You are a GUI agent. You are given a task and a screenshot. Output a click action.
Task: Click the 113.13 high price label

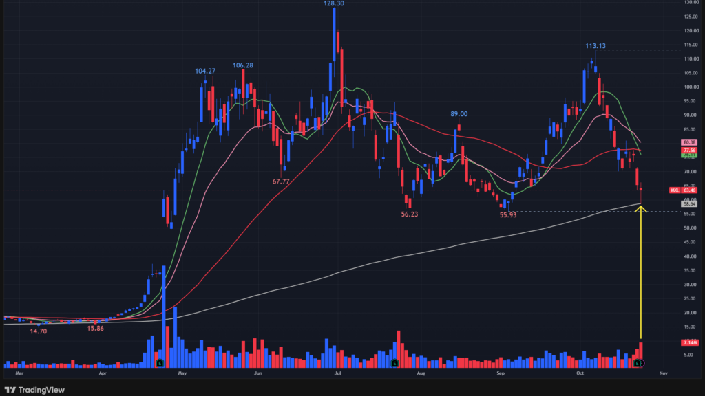[x=596, y=46]
